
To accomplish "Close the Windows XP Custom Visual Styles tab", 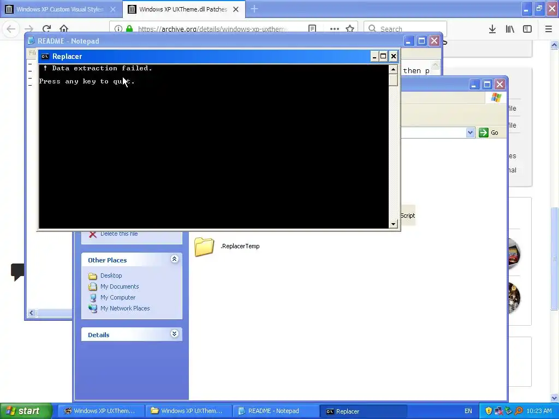I will tap(112, 9).
